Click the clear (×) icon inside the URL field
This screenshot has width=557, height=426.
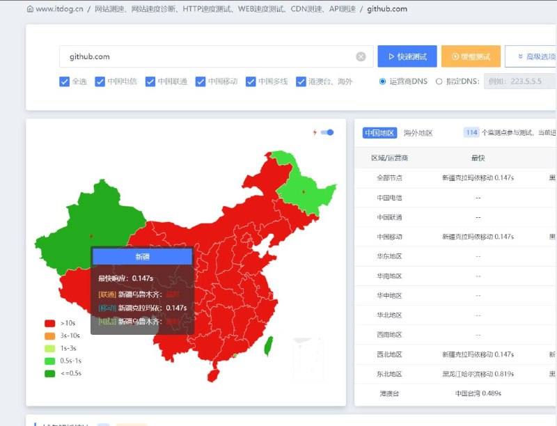(x=361, y=56)
